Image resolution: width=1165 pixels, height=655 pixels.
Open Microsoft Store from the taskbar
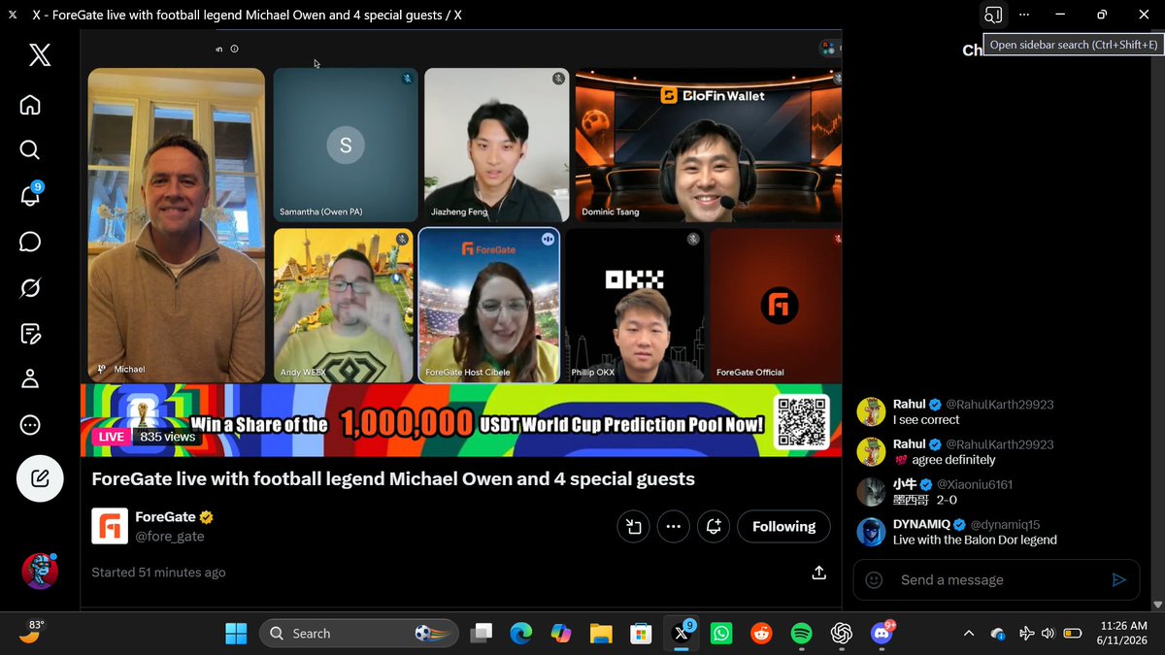coord(641,634)
